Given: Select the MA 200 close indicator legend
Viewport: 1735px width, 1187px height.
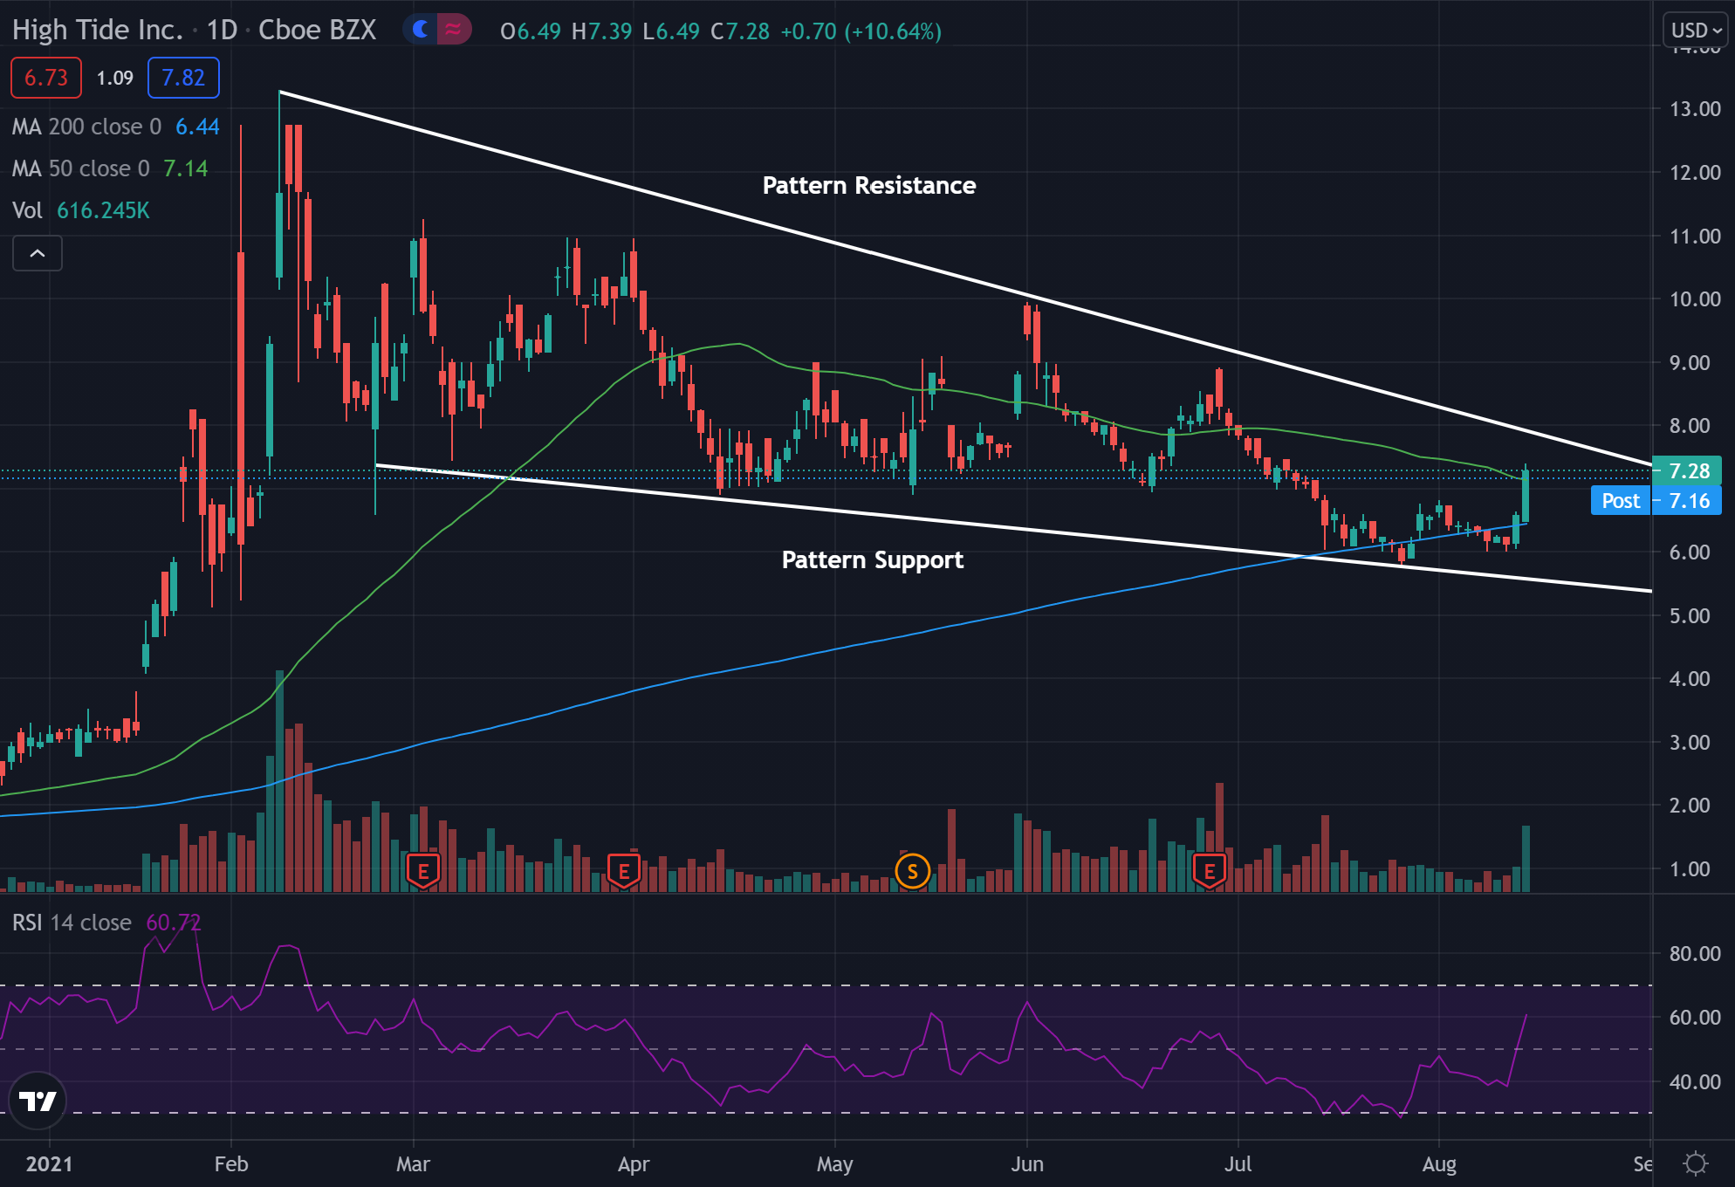Looking at the screenshot, I should click(116, 127).
